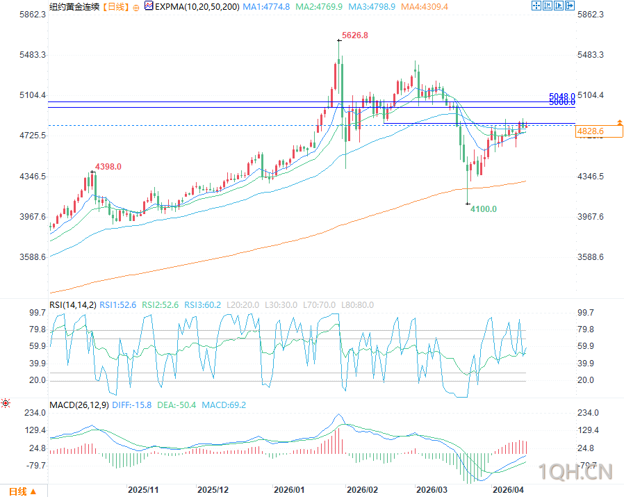Screen dimensions: 624x497
Task: Click the 1QH.CN watermark link
Action: (575, 472)
